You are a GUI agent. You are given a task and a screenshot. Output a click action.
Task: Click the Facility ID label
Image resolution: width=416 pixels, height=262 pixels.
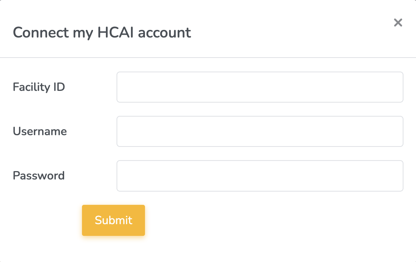pos(39,87)
